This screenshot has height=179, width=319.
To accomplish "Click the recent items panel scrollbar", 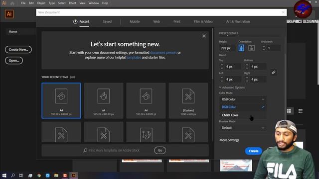I will (x=213, y=54).
